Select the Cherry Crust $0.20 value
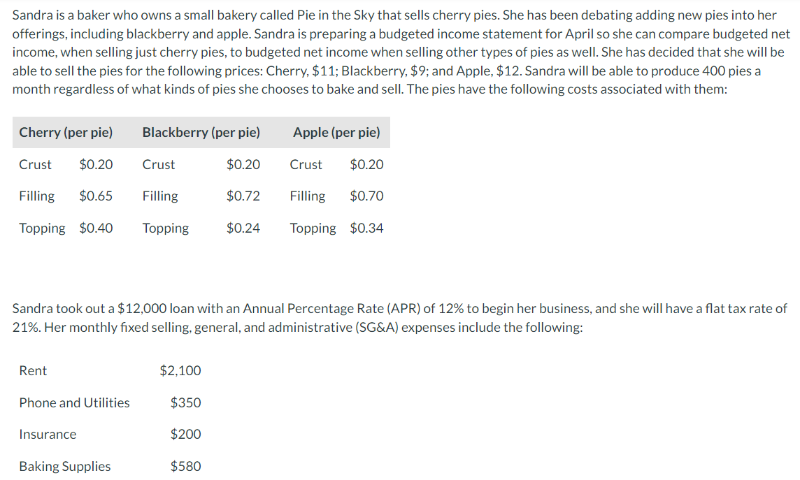800x480 pixels. (x=96, y=164)
